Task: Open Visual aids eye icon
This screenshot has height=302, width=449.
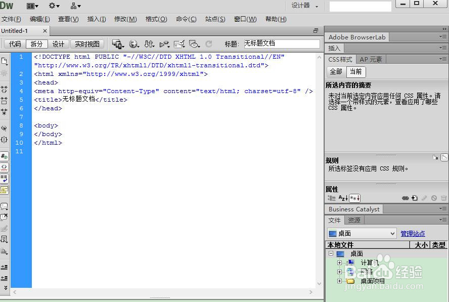Action: point(194,44)
